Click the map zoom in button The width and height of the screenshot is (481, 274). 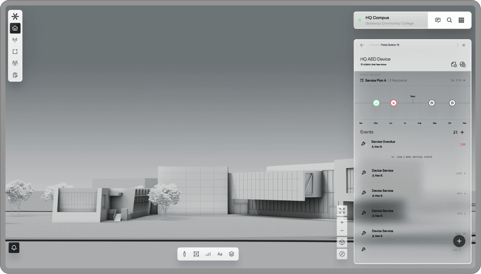tap(342, 222)
